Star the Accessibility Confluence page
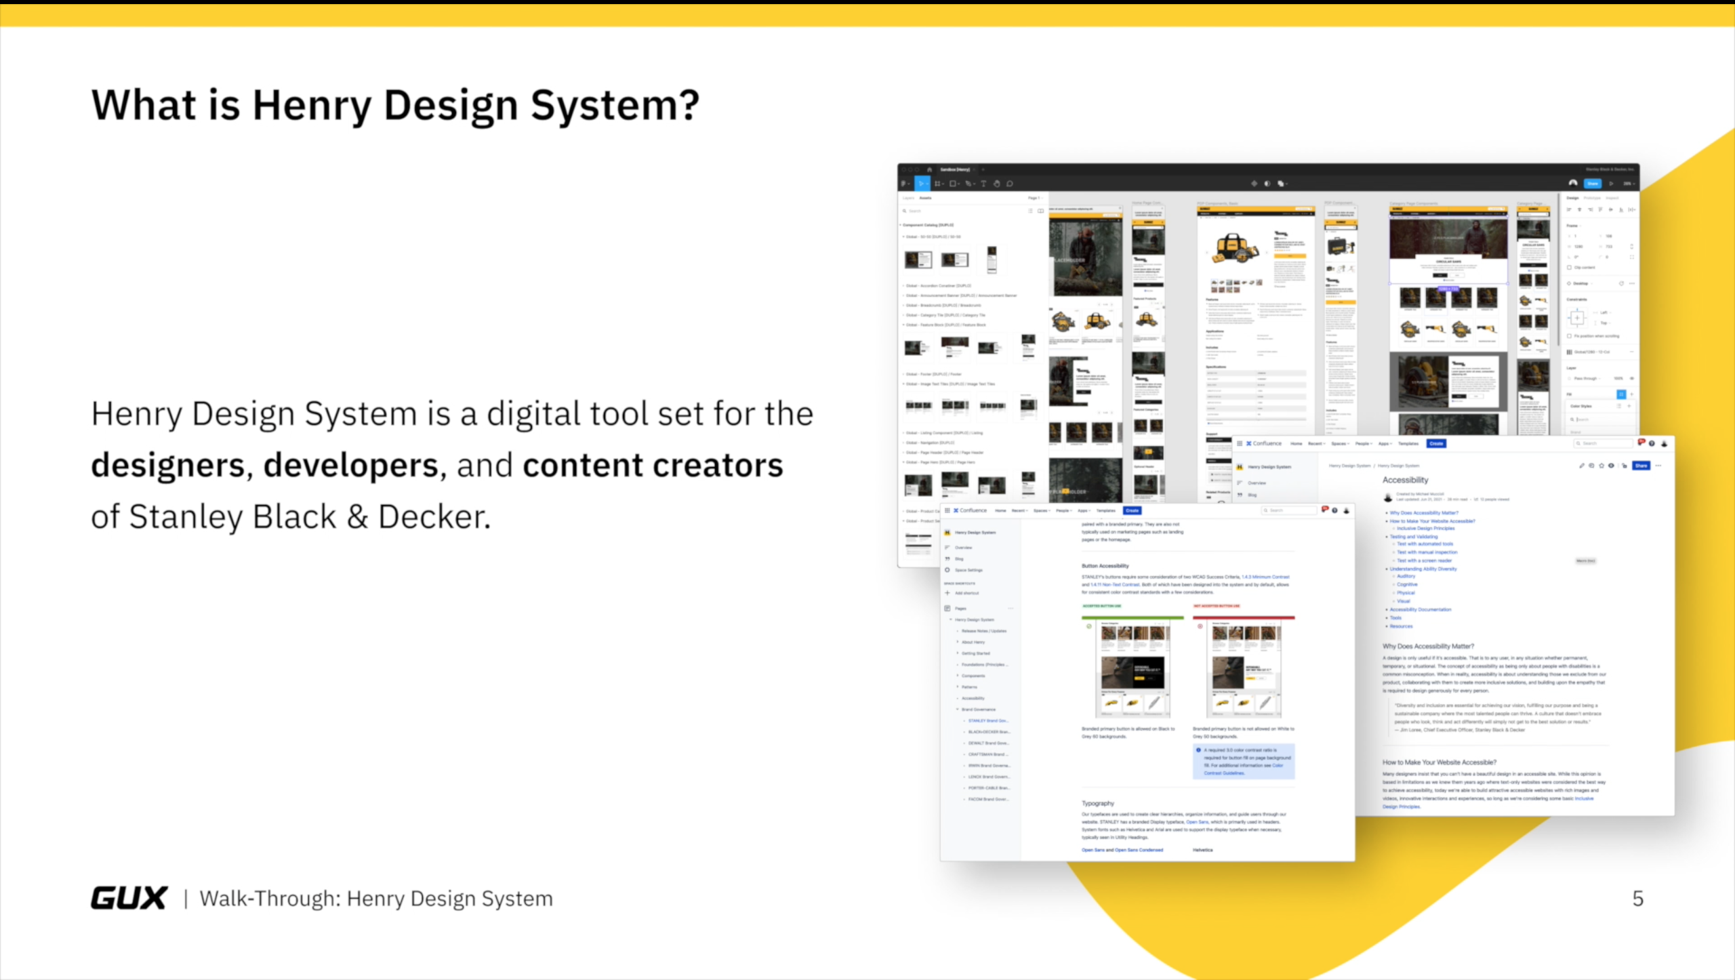The width and height of the screenshot is (1735, 980). point(1601,466)
